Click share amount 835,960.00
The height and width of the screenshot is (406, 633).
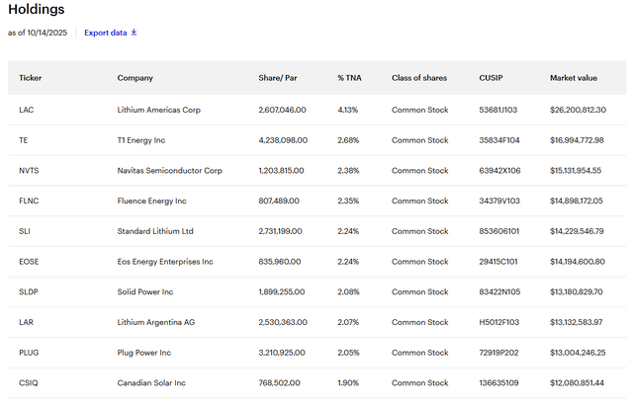click(280, 262)
